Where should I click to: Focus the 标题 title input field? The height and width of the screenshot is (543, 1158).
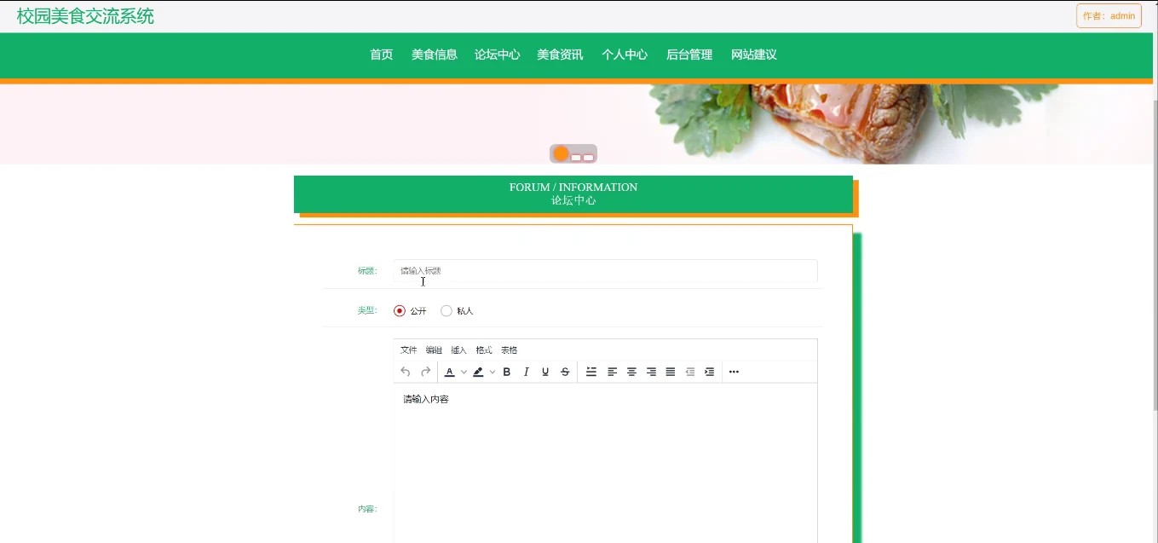(605, 271)
